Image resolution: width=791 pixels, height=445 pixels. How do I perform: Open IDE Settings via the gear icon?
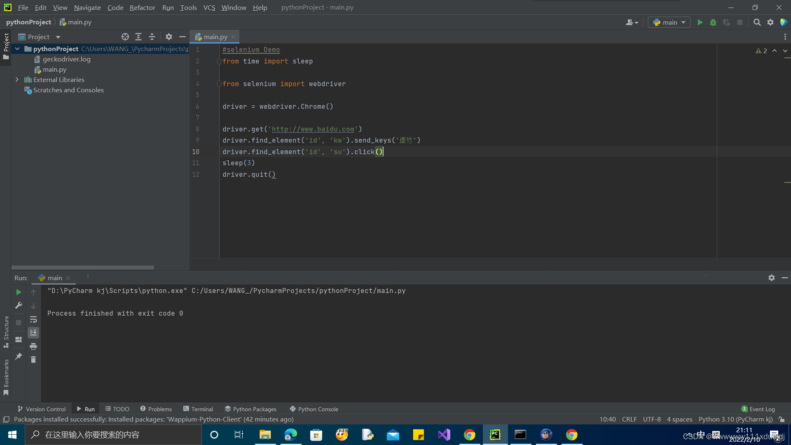(x=770, y=22)
